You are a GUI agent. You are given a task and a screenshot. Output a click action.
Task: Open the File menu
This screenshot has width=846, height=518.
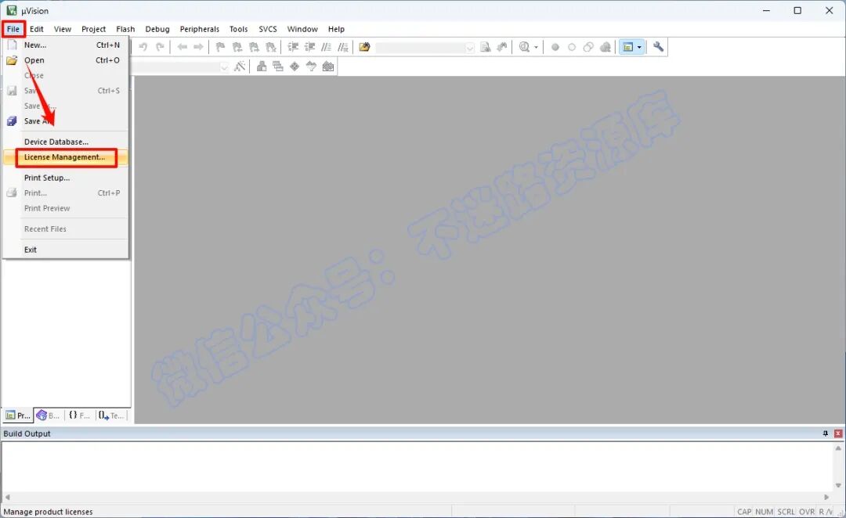coord(13,29)
